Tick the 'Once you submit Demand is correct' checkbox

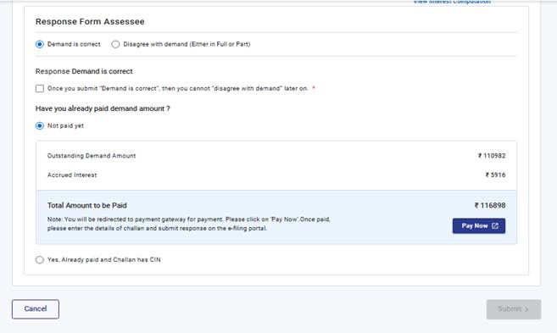(40, 88)
